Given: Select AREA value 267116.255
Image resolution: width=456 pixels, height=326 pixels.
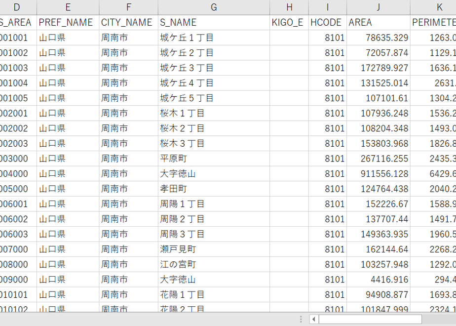Looking at the screenshot, I should (379, 159).
